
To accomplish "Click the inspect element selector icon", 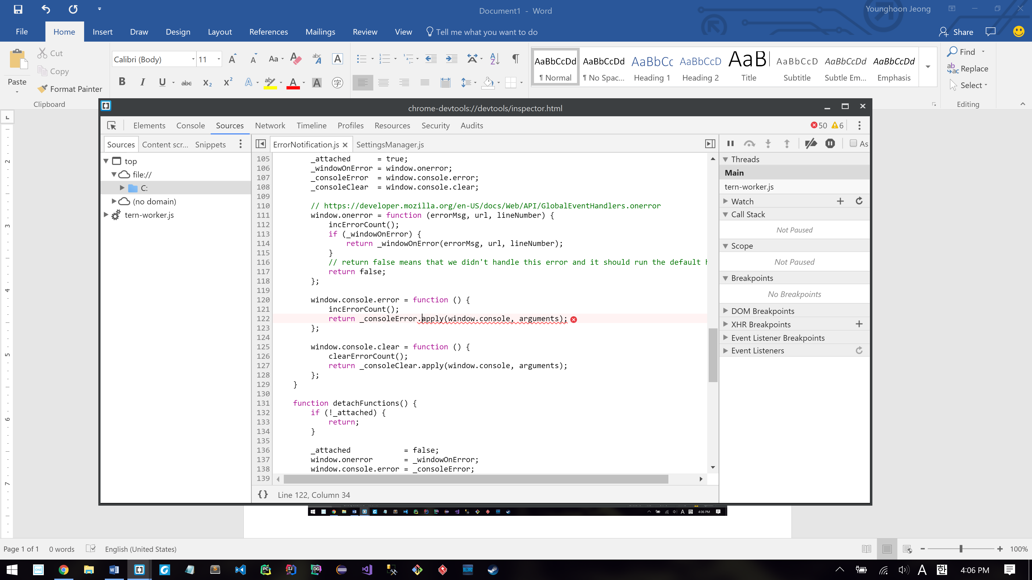I will (x=111, y=126).
